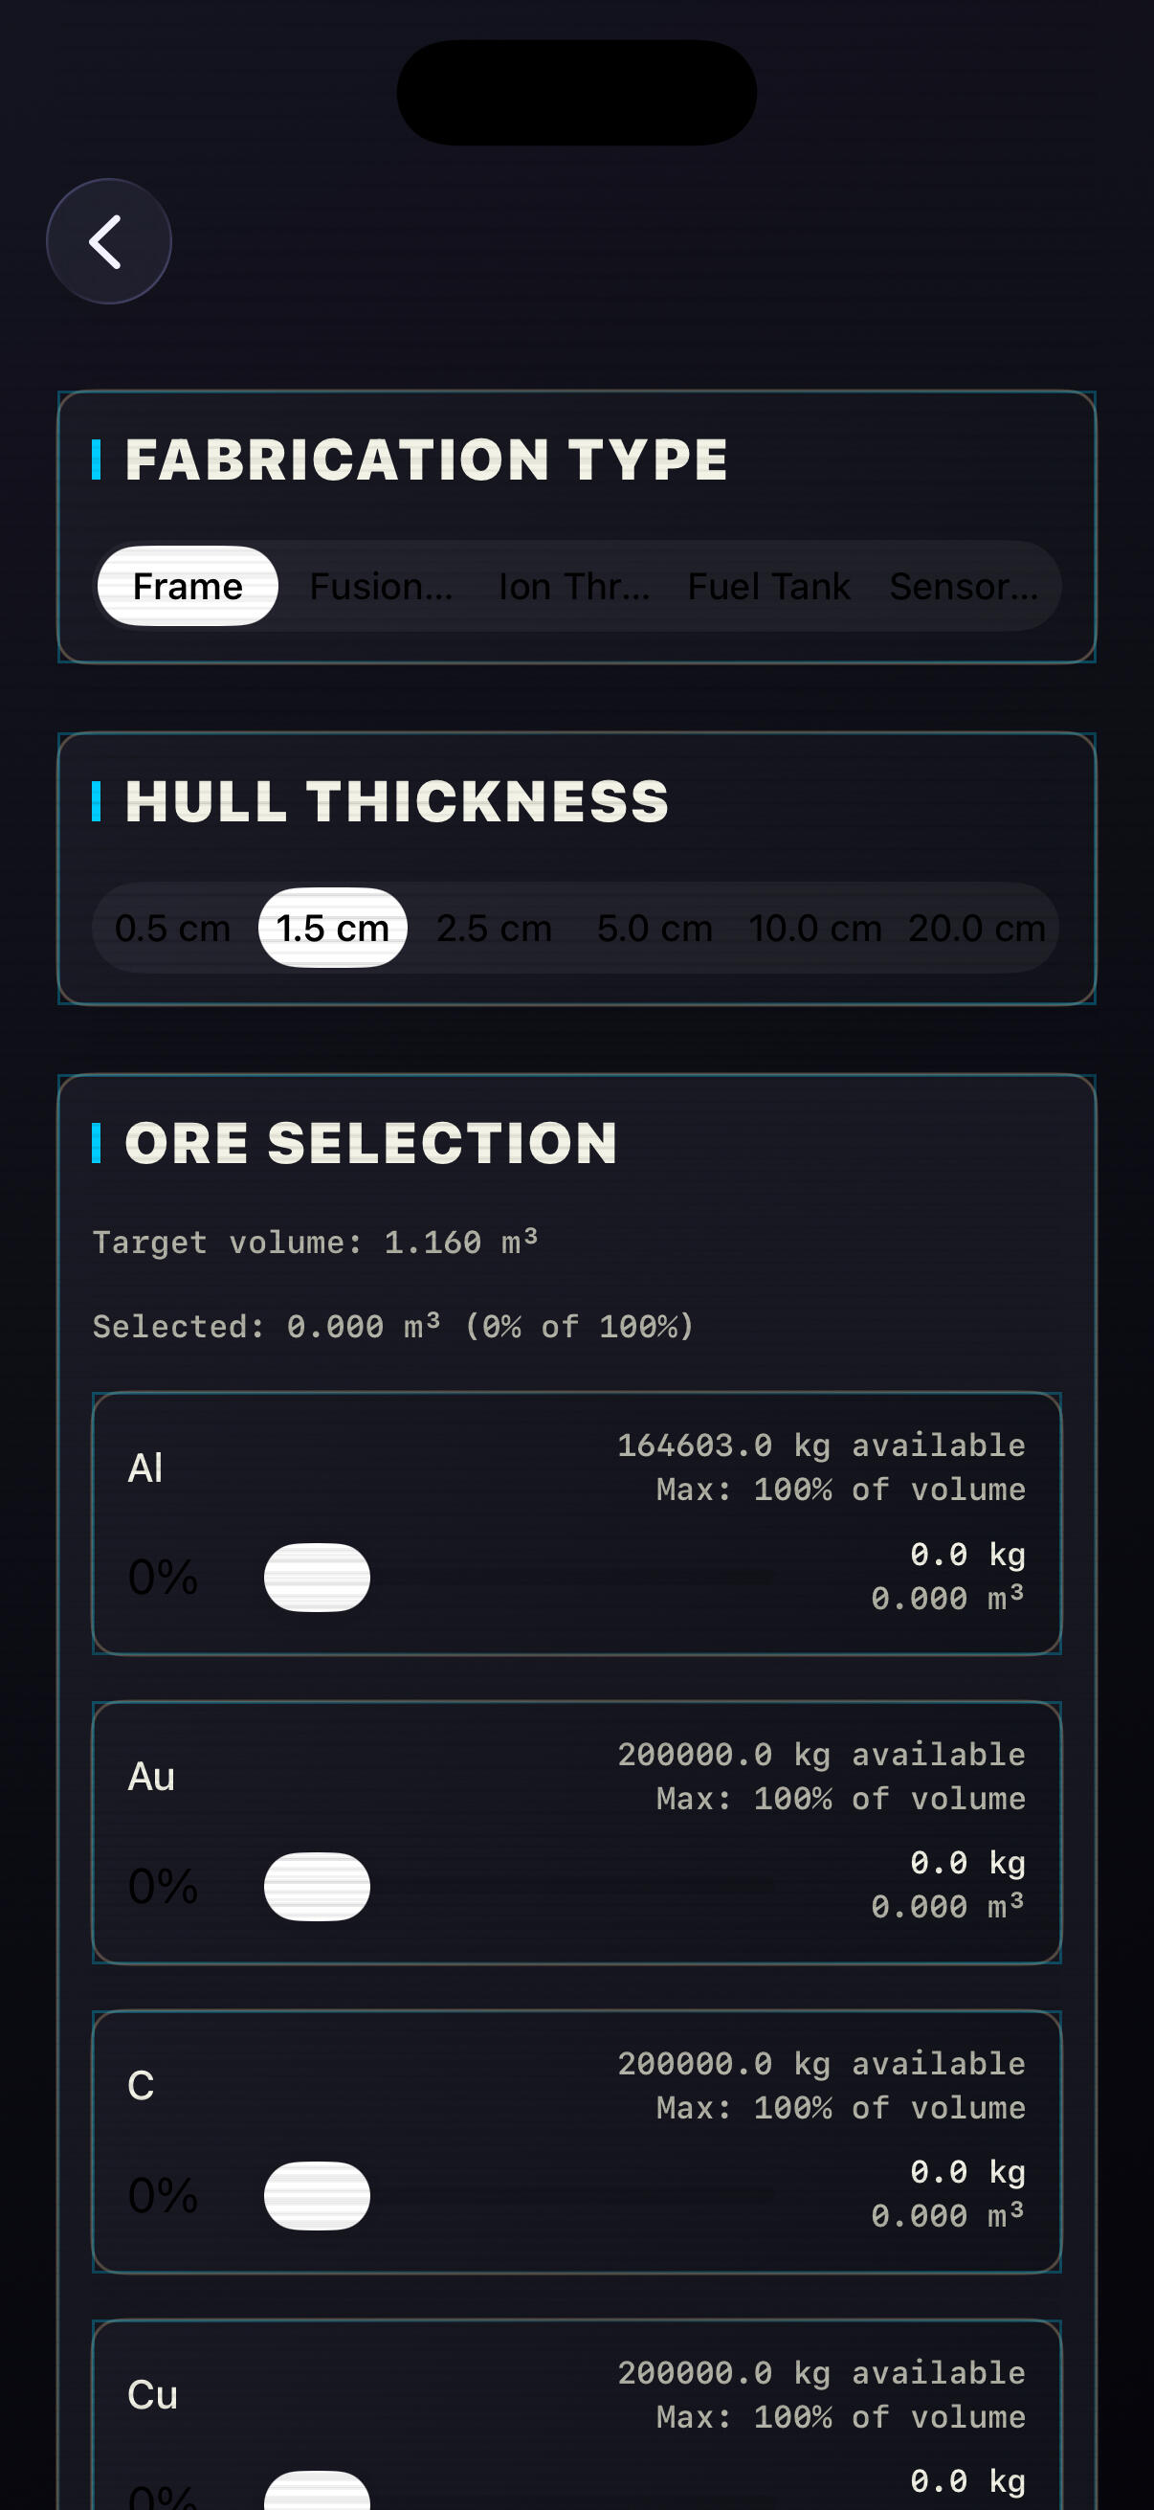The width and height of the screenshot is (1154, 2510).
Task: Select the Frame fabrication type
Action: click(188, 587)
